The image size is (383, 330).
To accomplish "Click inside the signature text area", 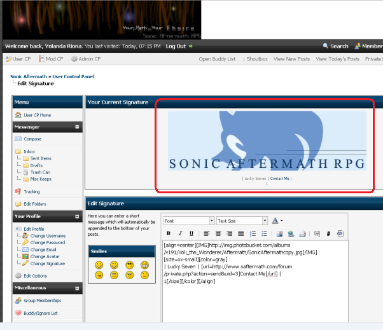I will tap(255, 282).
